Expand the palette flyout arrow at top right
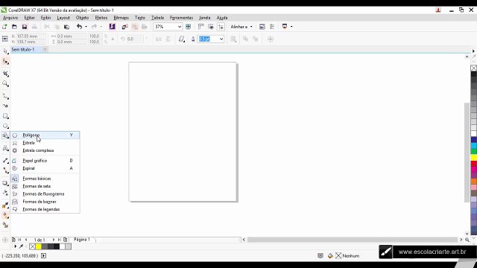The image size is (477, 268). tap(474, 51)
